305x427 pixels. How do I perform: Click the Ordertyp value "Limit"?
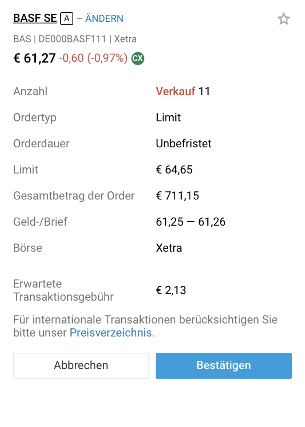tap(168, 117)
